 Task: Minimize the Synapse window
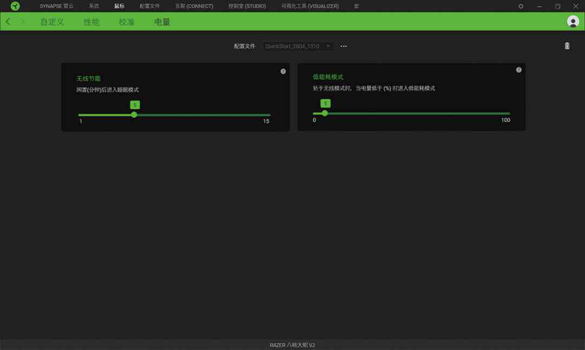pyautogui.click(x=539, y=7)
